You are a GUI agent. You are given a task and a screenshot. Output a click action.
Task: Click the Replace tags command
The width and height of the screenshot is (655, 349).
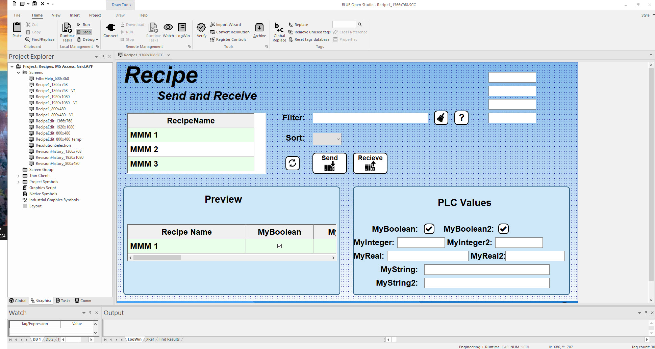[x=298, y=25]
